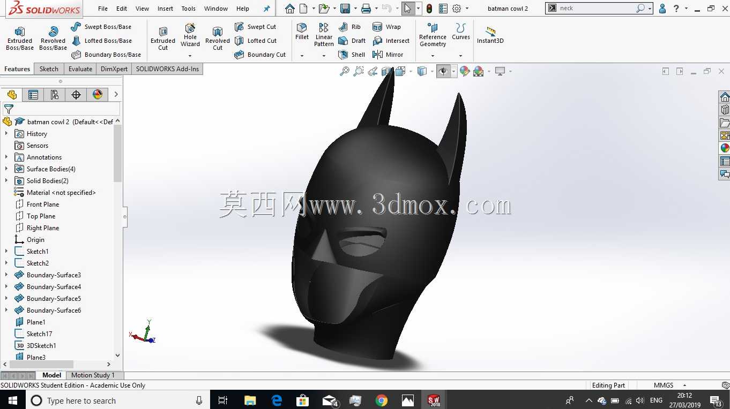Open the Linear Pattern dropdown arrow
730x409 pixels.
pos(324,56)
